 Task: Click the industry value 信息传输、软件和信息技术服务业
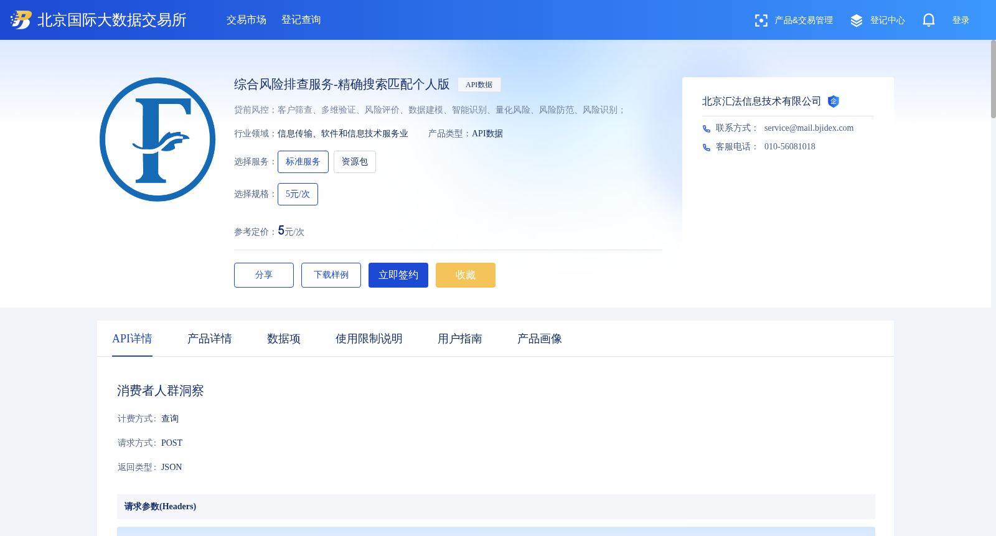pyautogui.click(x=343, y=134)
